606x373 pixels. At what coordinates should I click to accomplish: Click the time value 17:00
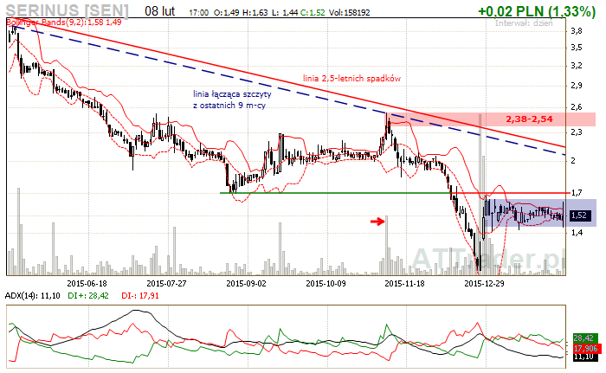(198, 13)
